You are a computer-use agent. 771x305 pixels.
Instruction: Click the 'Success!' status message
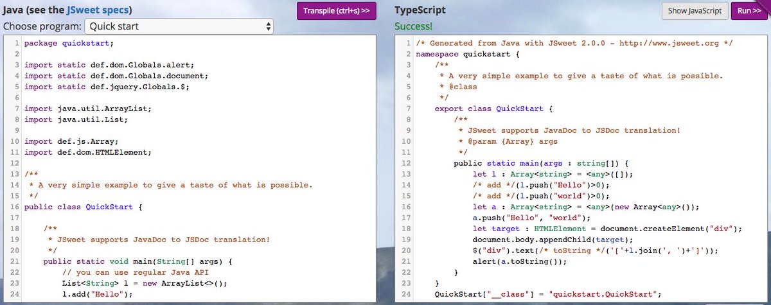(x=415, y=27)
